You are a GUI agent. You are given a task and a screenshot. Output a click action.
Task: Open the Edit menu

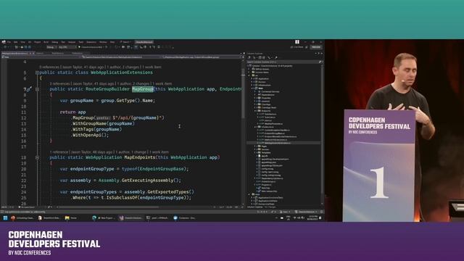click(16, 42)
